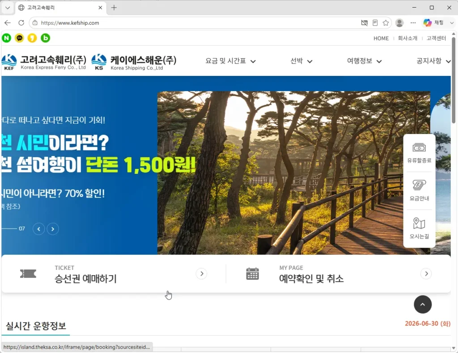Viewport: 458px width, 353px height.
Task: Click the HOME link
Action: tap(381, 38)
